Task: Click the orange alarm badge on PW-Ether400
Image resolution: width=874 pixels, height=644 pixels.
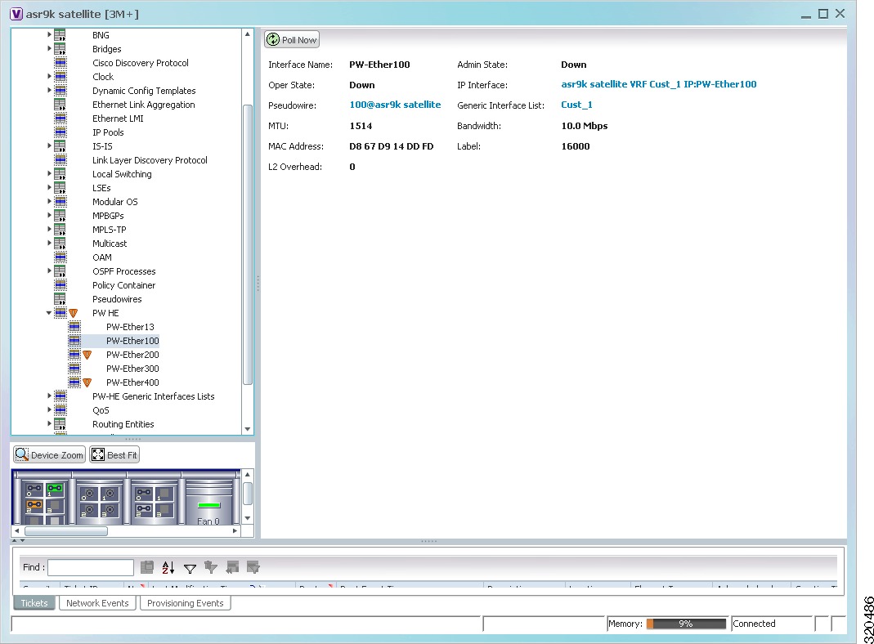Action: tap(87, 382)
